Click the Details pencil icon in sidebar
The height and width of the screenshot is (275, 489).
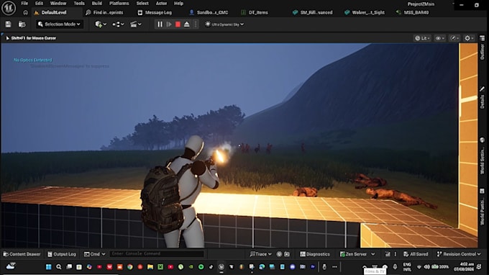[482, 89]
